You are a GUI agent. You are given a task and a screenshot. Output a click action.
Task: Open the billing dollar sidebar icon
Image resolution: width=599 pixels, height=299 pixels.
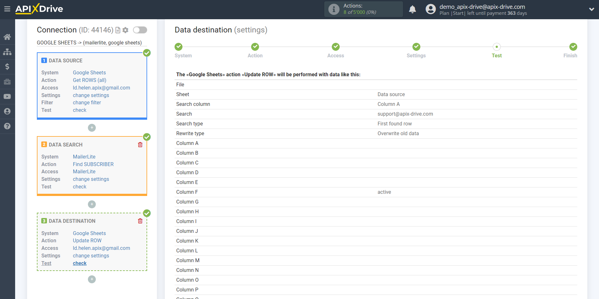coord(7,66)
